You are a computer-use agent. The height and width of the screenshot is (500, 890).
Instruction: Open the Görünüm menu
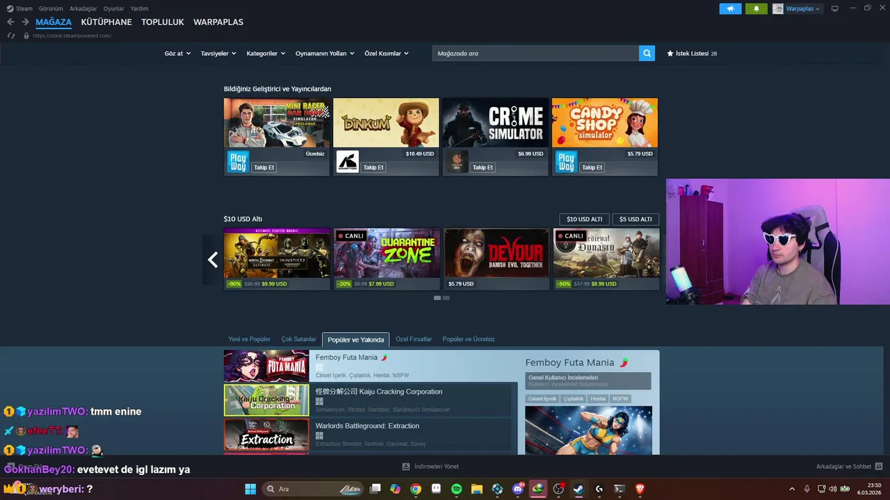(51, 9)
